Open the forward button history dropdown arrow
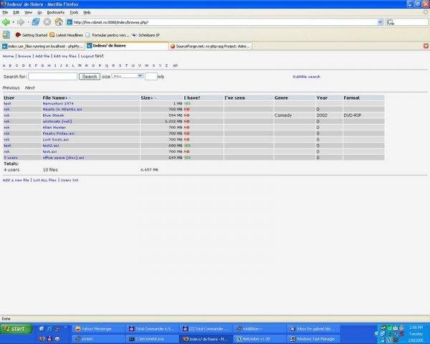Screen dimensions: 430x344 (28, 22)
